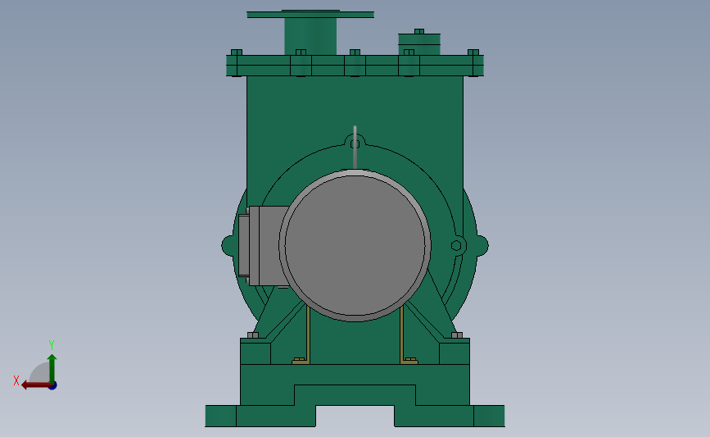Select the gray terminal box beside the motor
This screenshot has height=437, width=710.
[x=263, y=246]
